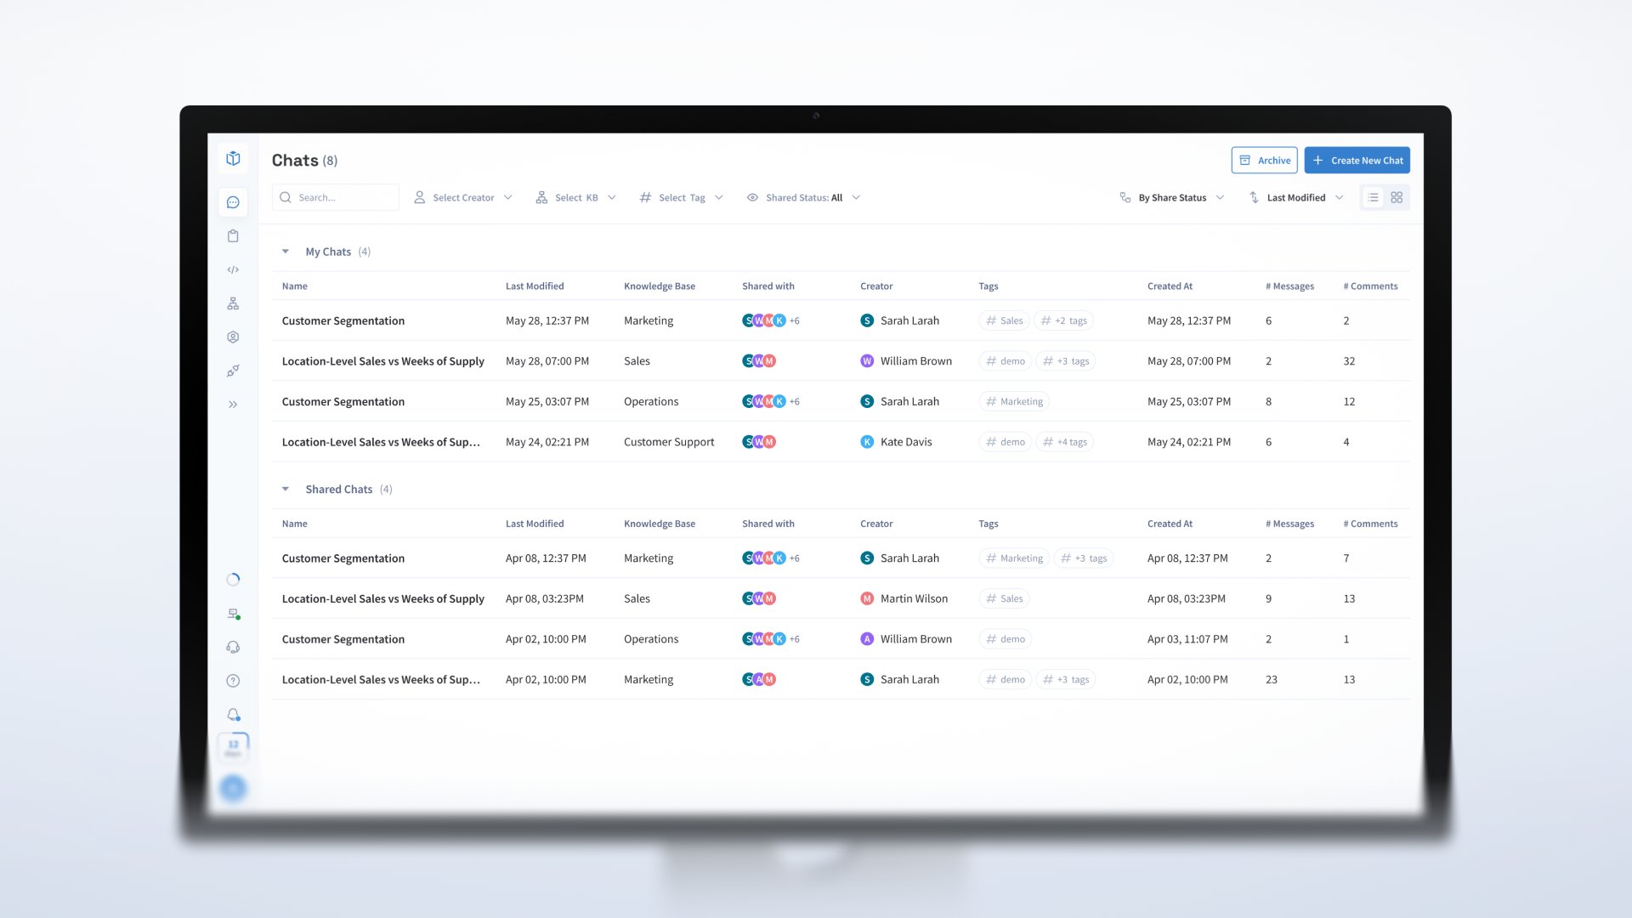Viewport: 1632px width, 918px height.
Task: Click shared avatars in Kate Davis row
Action: point(759,442)
